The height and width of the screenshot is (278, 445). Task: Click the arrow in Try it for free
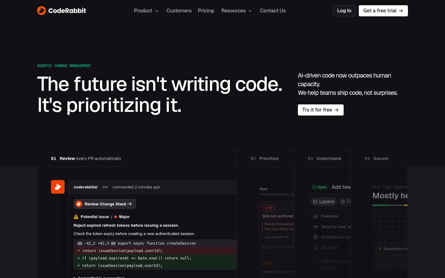[x=337, y=110]
